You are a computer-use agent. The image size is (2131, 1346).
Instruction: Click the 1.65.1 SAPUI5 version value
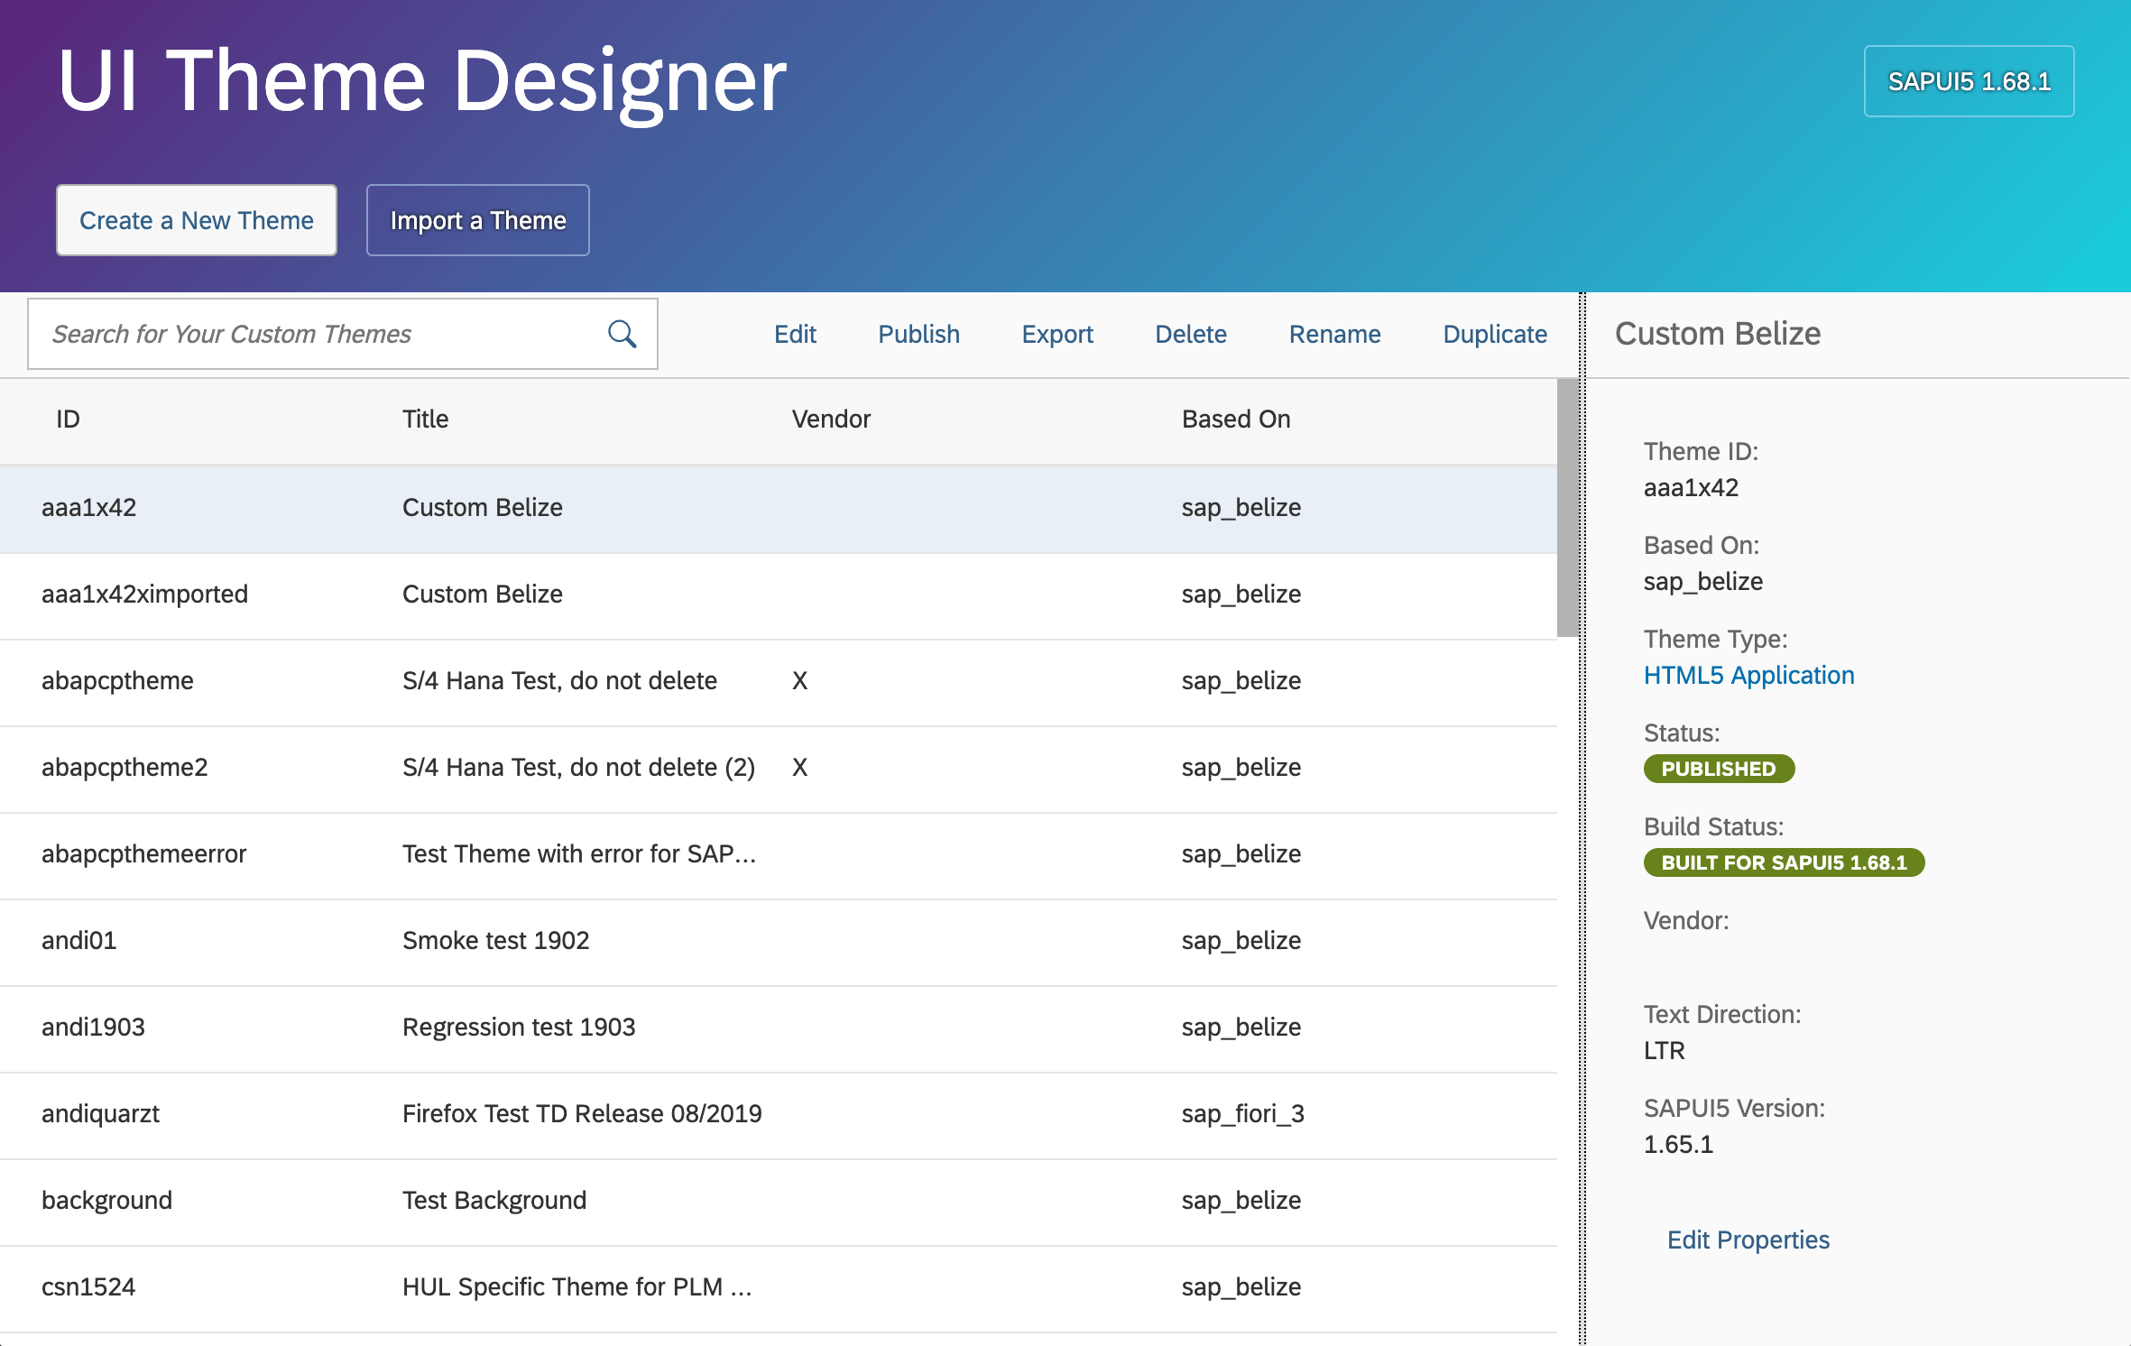[1678, 1144]
